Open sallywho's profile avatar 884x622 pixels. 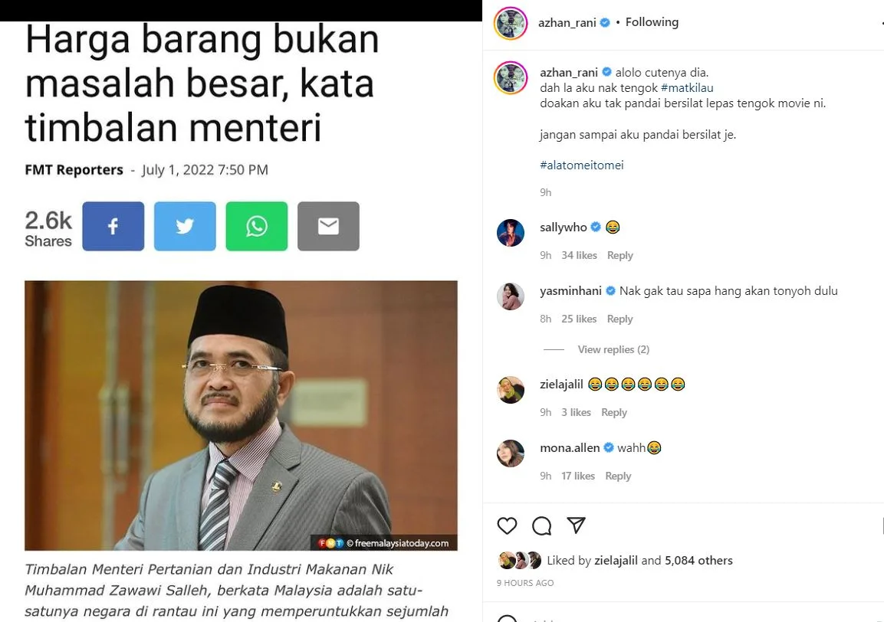(x=510, y=233)
